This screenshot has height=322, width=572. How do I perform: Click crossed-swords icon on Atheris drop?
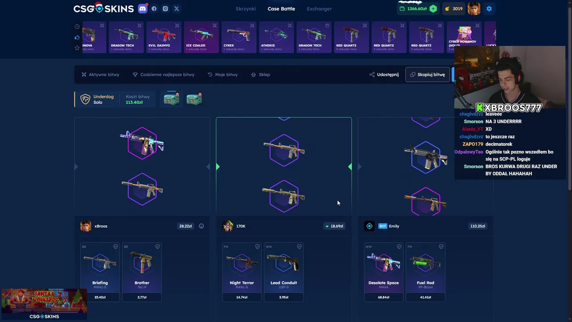coord(290,25)
